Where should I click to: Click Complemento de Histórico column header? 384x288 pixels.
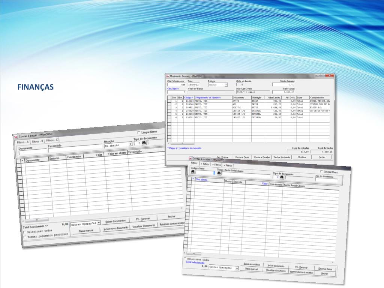213,97
